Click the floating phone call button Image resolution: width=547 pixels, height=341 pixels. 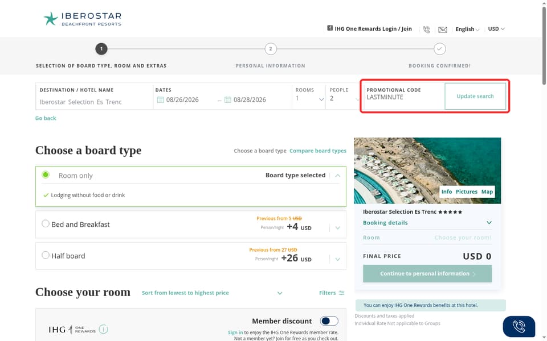519,327
